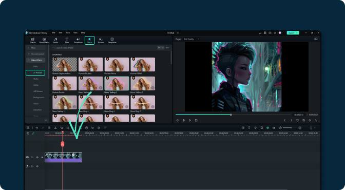Open the Templates tab
The width and height of the screenshot is (345, 190).
click(112, 41)
